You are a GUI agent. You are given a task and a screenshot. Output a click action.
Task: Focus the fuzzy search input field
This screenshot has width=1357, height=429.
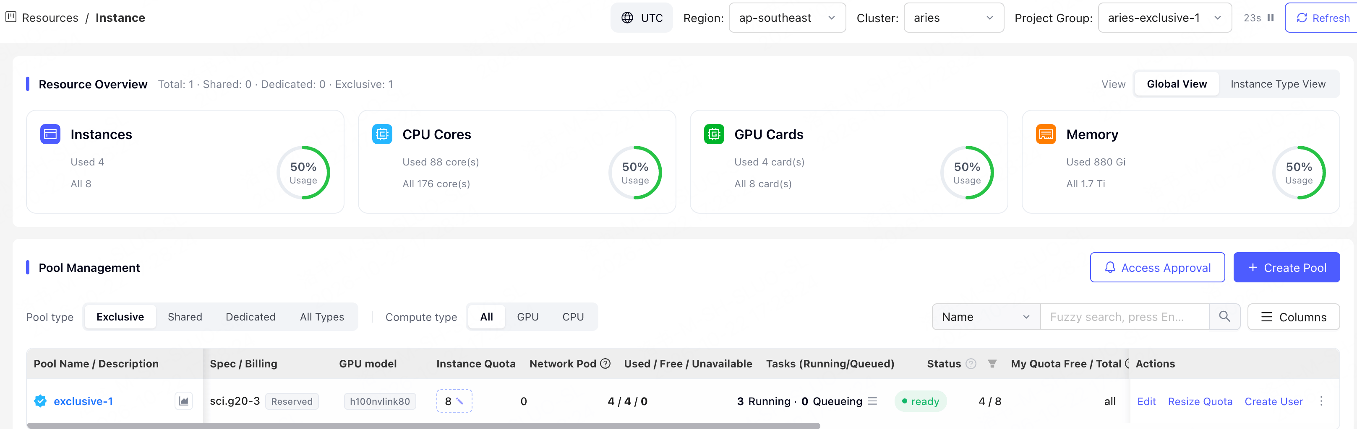click(1124, 316)
